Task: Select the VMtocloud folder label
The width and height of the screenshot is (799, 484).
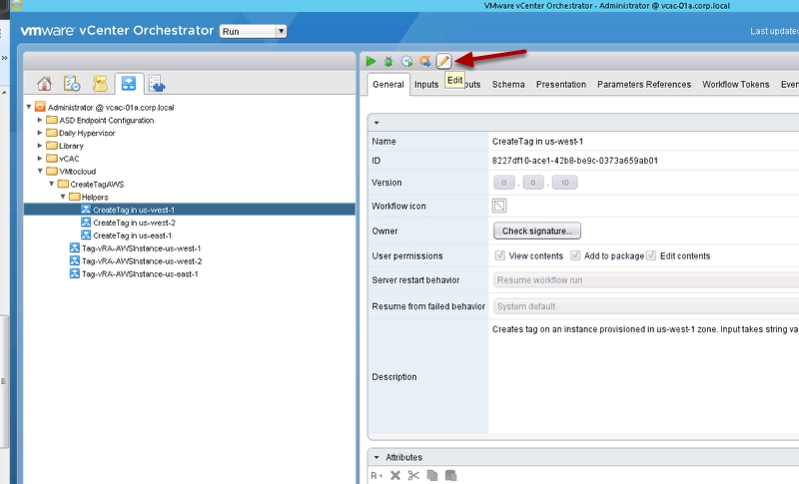Action: (x=78, y=172)
